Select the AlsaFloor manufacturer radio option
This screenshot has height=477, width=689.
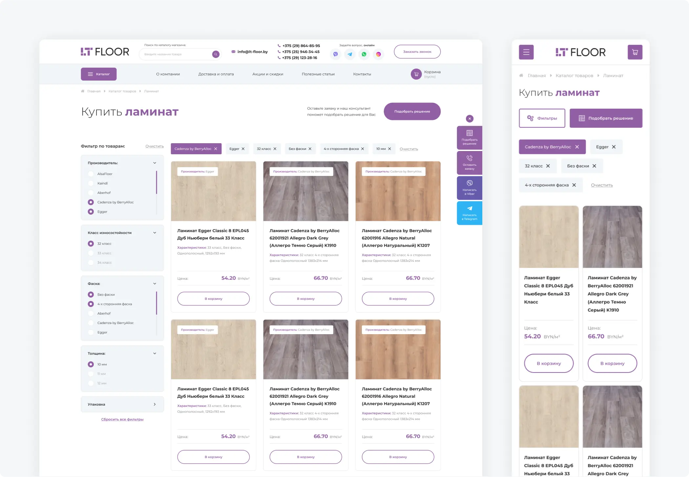coord(91,174)
